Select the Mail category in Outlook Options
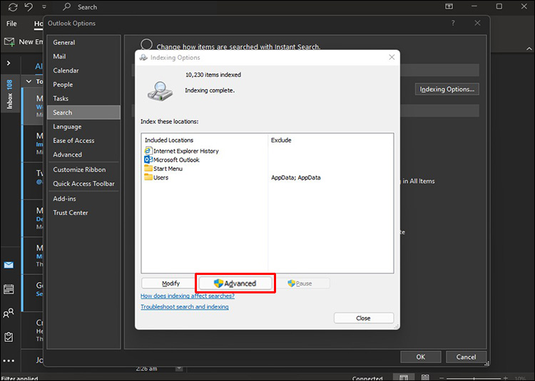This screenshot has width=535, height=381. pyautogui.click(x=59, y=56)
